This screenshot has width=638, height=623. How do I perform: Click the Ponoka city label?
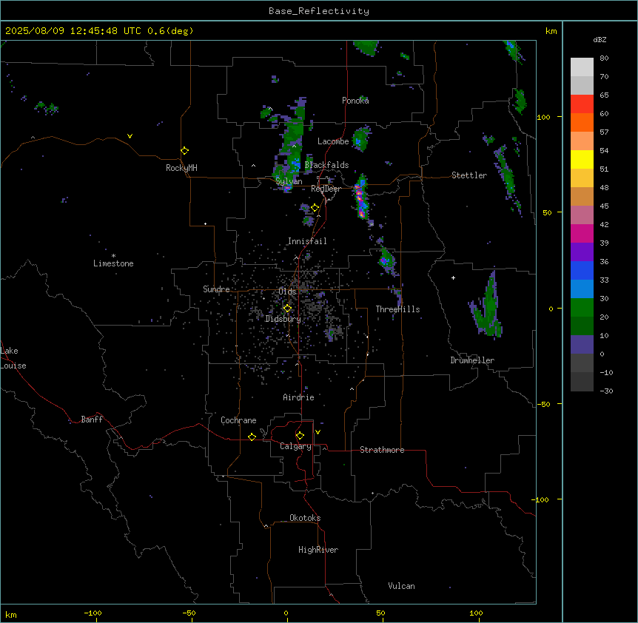355,101
